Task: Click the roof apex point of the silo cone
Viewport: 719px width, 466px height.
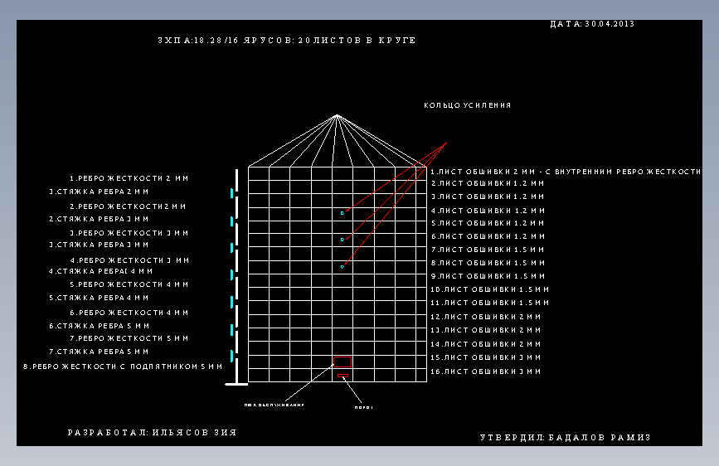Action: coord(337,115)
